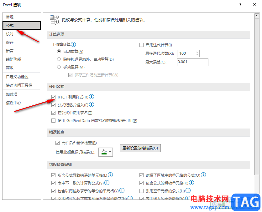Select 自动重算 radio button
Image resolution: width=262 pixels, height=212 pixels.
(59, 51)
